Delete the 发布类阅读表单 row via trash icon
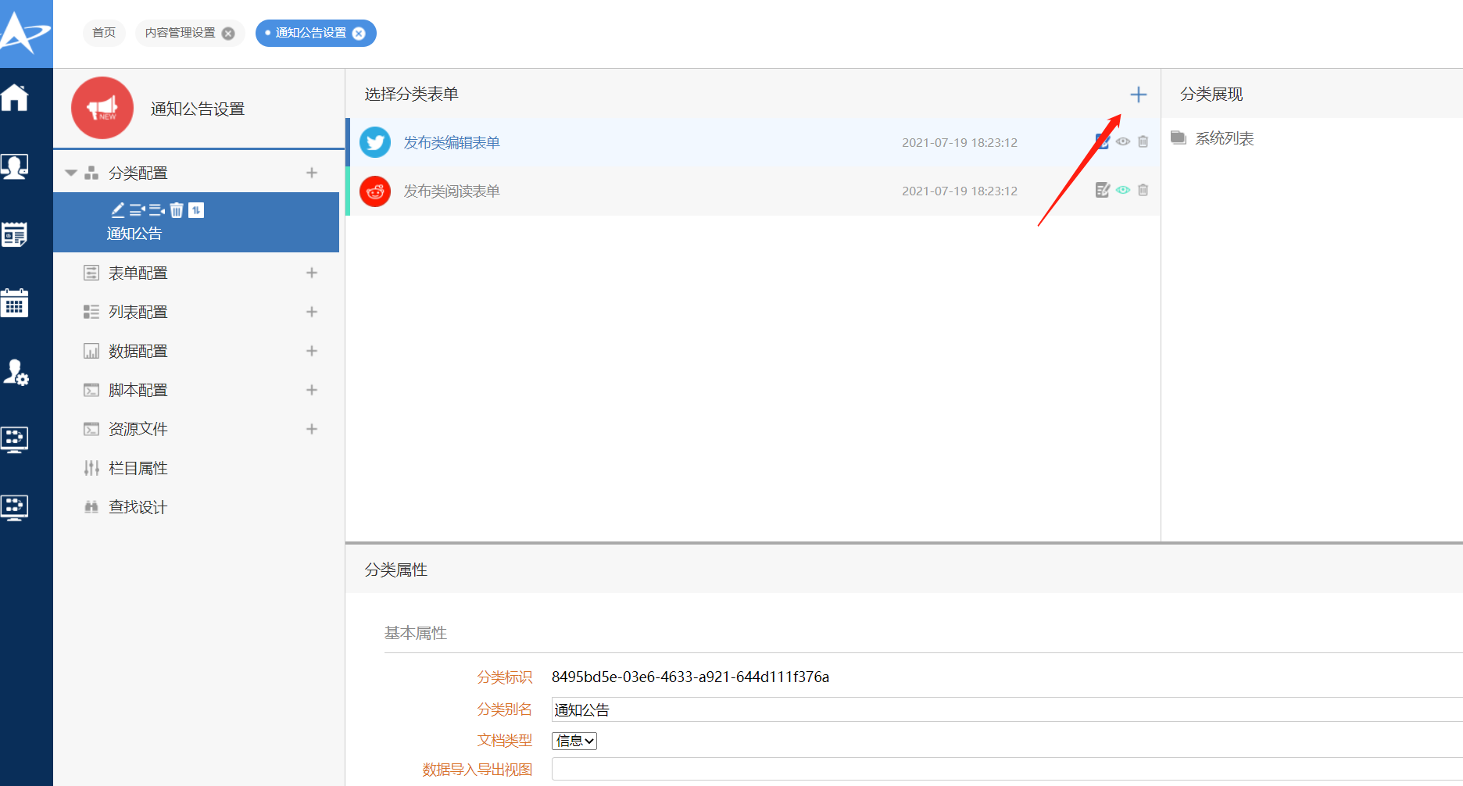The height and width of the screenshot is (786, 1463). pyautogui.click(x=1143, y=190)
